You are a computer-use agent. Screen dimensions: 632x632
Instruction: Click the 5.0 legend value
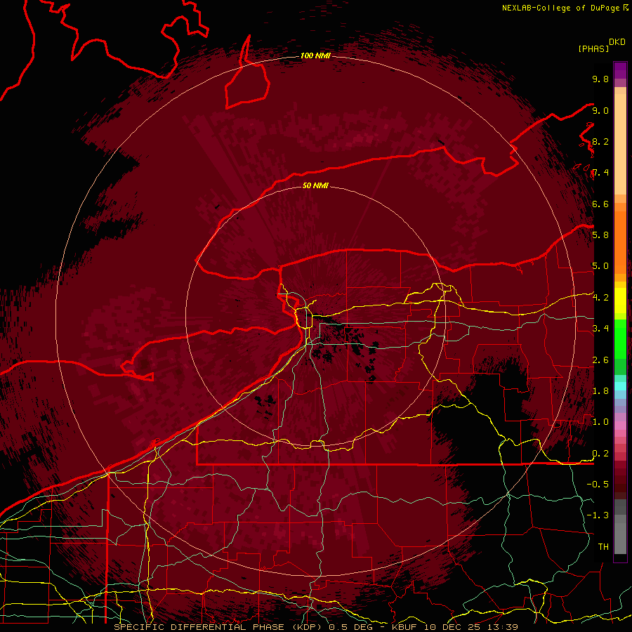pos(600,266)
